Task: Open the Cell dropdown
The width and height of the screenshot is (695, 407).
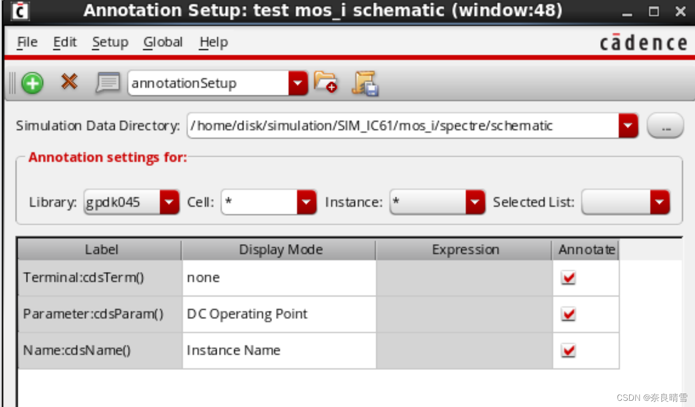Action: [306, 202]
